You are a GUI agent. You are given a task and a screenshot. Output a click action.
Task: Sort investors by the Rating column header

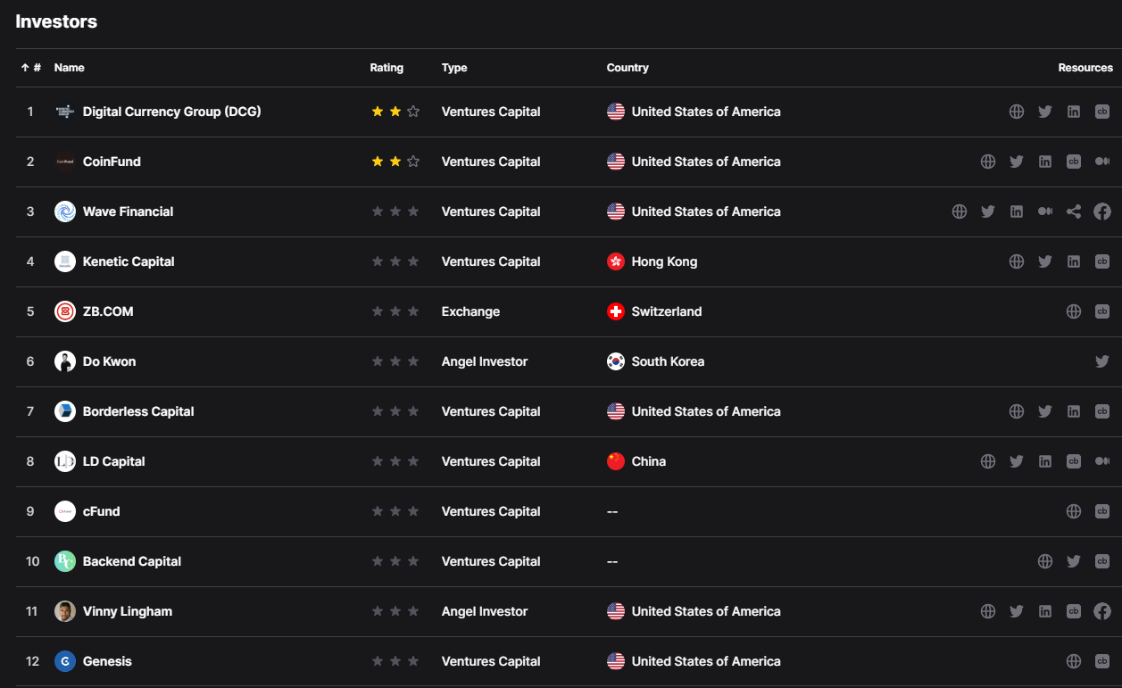386,68
